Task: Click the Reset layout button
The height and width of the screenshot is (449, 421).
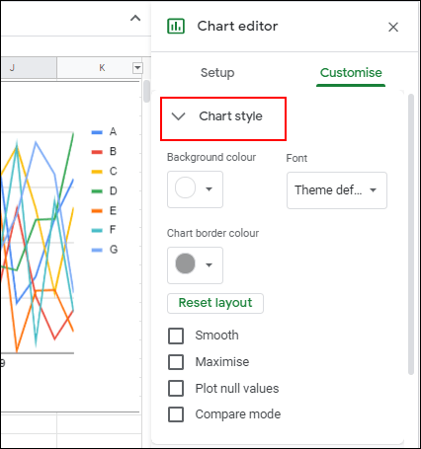Action: 215,303
